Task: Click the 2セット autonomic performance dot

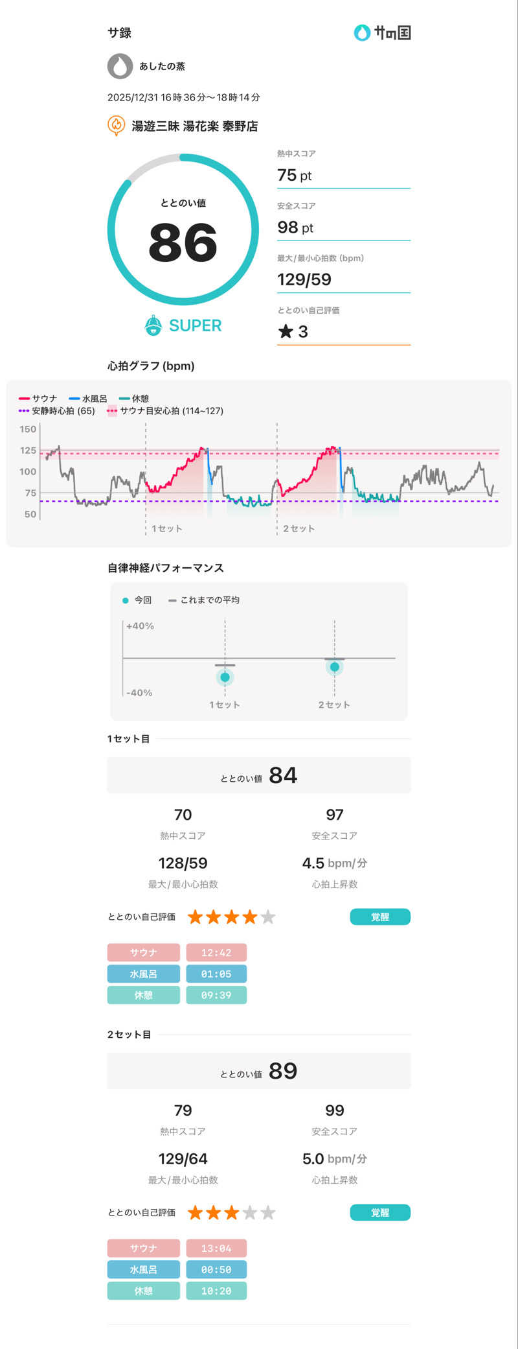Action: (x=335, y=667)
